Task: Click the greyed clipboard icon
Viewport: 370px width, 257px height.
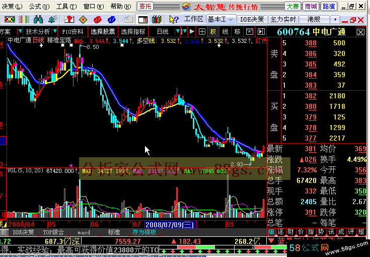Action: click(x=128, y=19)
